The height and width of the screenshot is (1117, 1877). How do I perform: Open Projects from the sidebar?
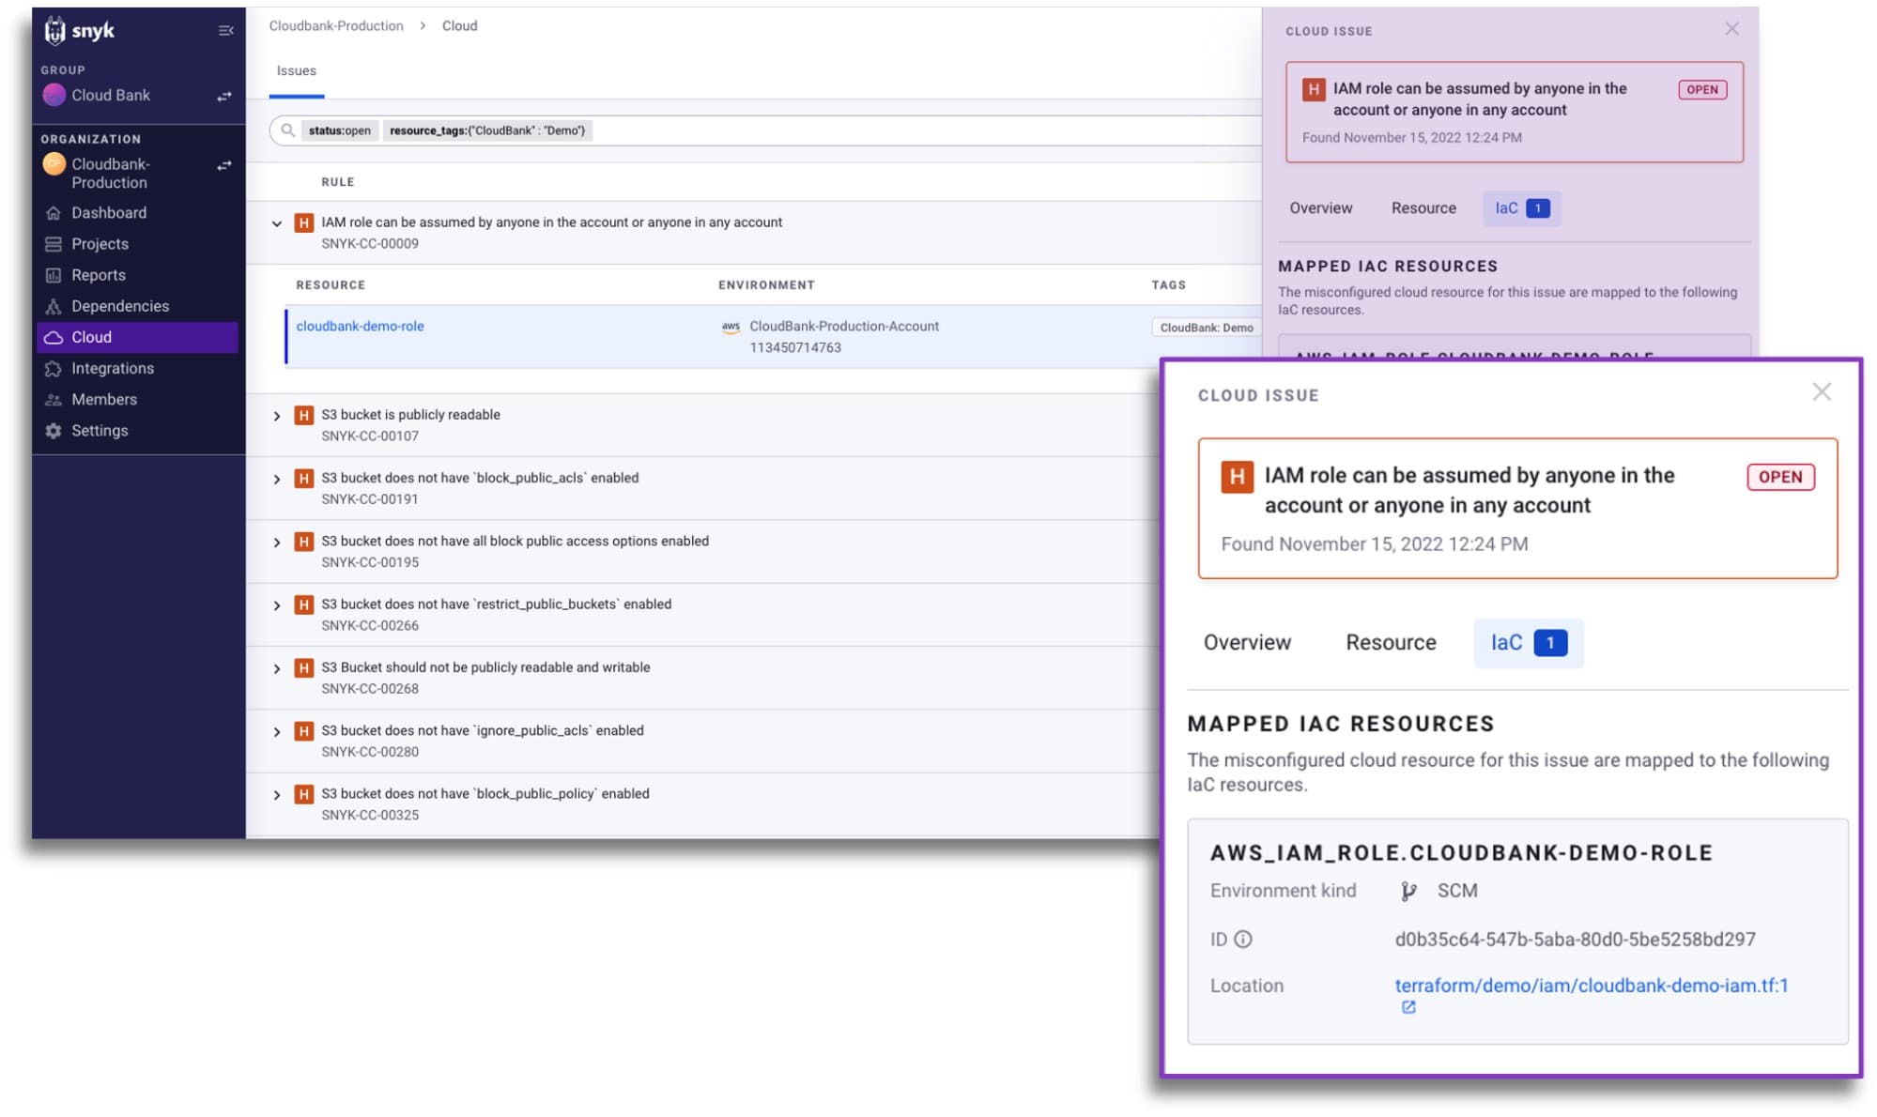[100, 243]
